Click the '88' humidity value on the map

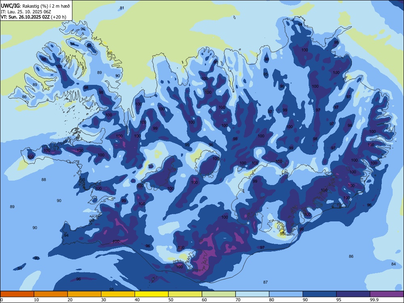click(x=44, y=180)
